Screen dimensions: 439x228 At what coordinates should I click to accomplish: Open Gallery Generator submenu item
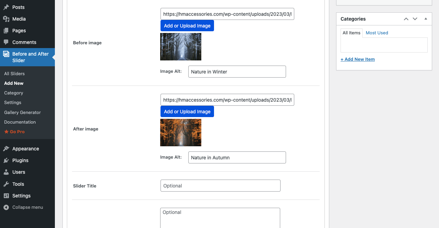(x=22, y=112)
